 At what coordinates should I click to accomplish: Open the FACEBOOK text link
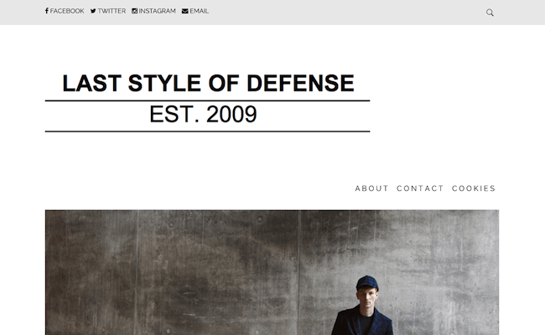[67, 12]
